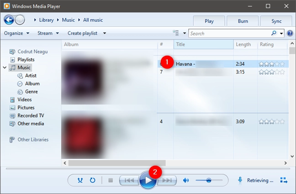Click the search magnifier icon
296x194 pixels.
[x=274, y=33]
